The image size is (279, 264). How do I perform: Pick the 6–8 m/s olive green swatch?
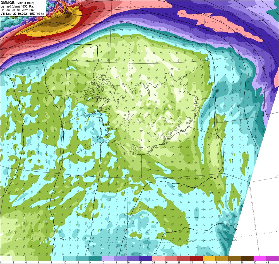click(x=44, y=258)
